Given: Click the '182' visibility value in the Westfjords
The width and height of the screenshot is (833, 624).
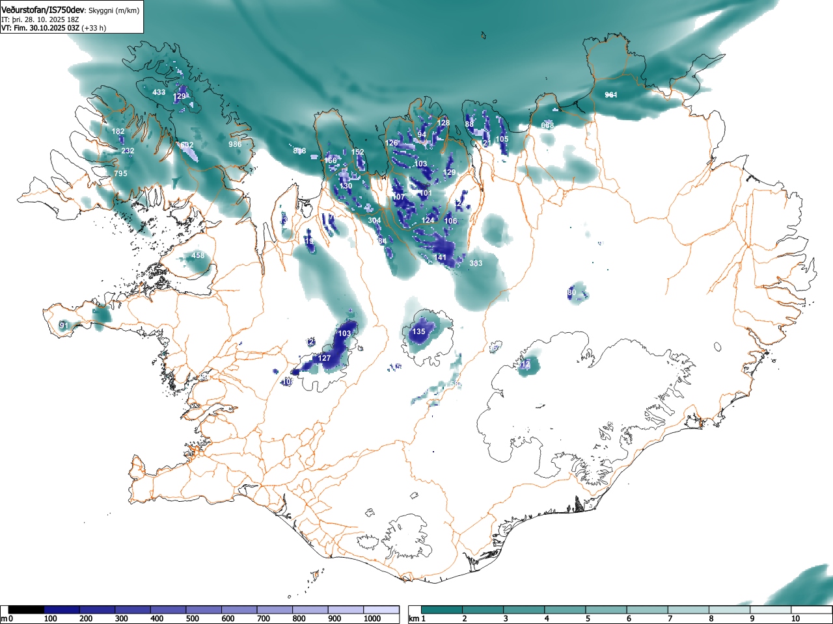Looking at the screenshot, I should 118,131.
